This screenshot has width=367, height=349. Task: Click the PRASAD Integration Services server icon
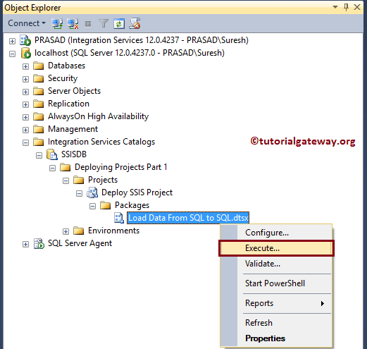click(25, 40)
